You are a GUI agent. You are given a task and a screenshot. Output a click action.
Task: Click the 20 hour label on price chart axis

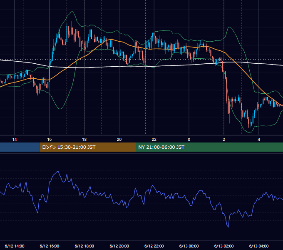[x=119, y=140]
